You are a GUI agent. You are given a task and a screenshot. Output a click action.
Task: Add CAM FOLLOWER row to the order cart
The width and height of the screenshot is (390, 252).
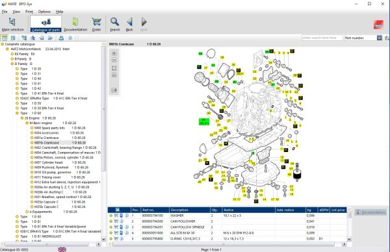point(116,221)
